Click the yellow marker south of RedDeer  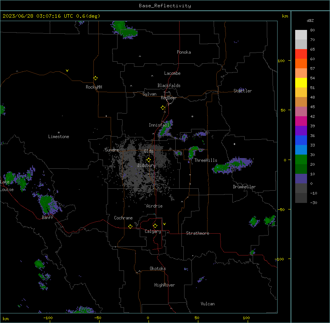163,108
